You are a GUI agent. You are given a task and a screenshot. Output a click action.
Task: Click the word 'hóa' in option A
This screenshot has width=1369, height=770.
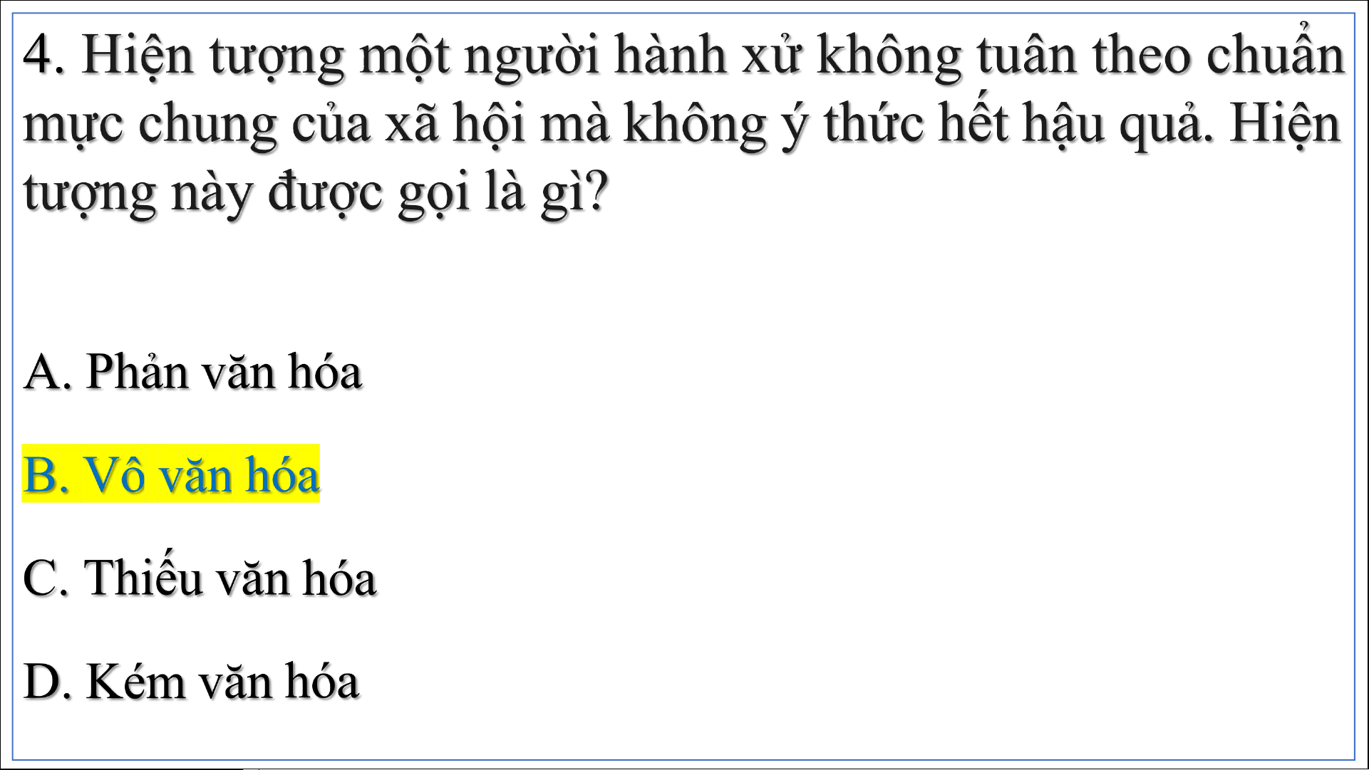326,371
